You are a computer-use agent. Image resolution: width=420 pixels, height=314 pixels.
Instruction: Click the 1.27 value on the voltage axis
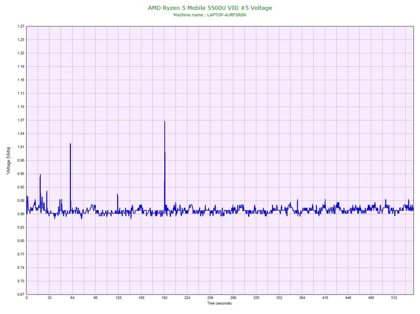[21, 26]
